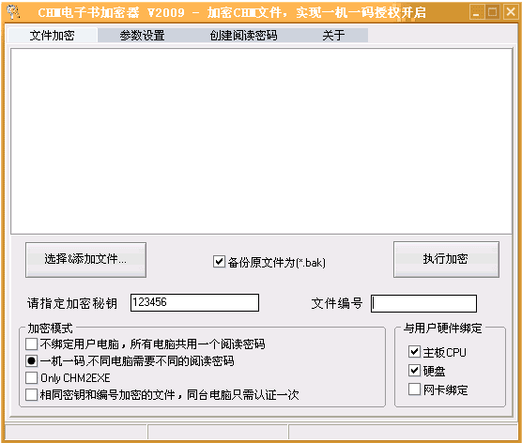Screen dimensions: 522x443
Task: Enable the 网卡绑定 checkbox
Action: pos(414,390)
